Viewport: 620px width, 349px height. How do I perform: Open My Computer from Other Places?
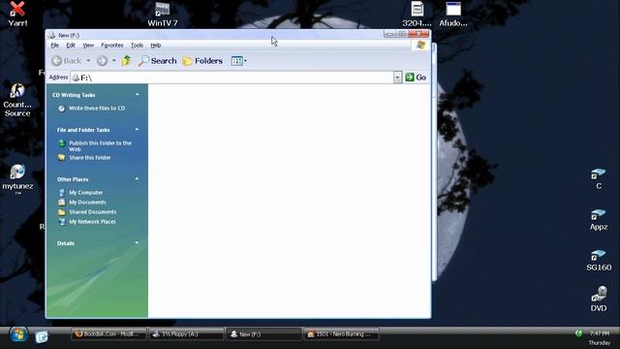[86, 192]
